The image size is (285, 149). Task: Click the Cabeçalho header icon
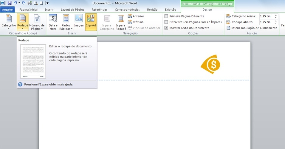9,19
